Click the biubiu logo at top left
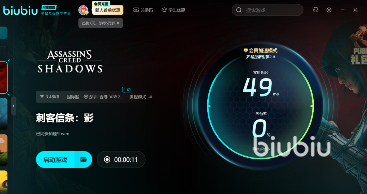The width and height of the screenshot is (367, 194). click(20, 11)
